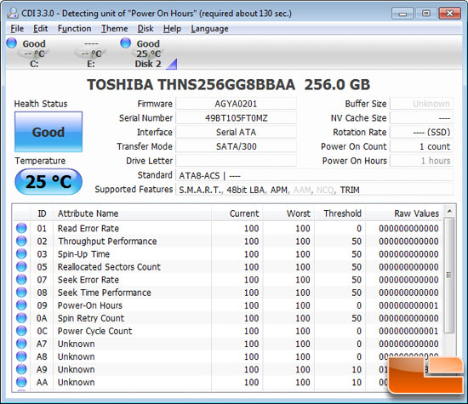Click status orb for Seek Error Rate
Viewport: 468px width, 404px height.
(x=21, y=279)
